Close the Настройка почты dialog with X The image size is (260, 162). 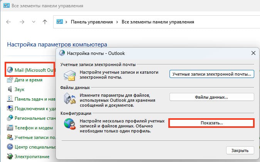253,53
